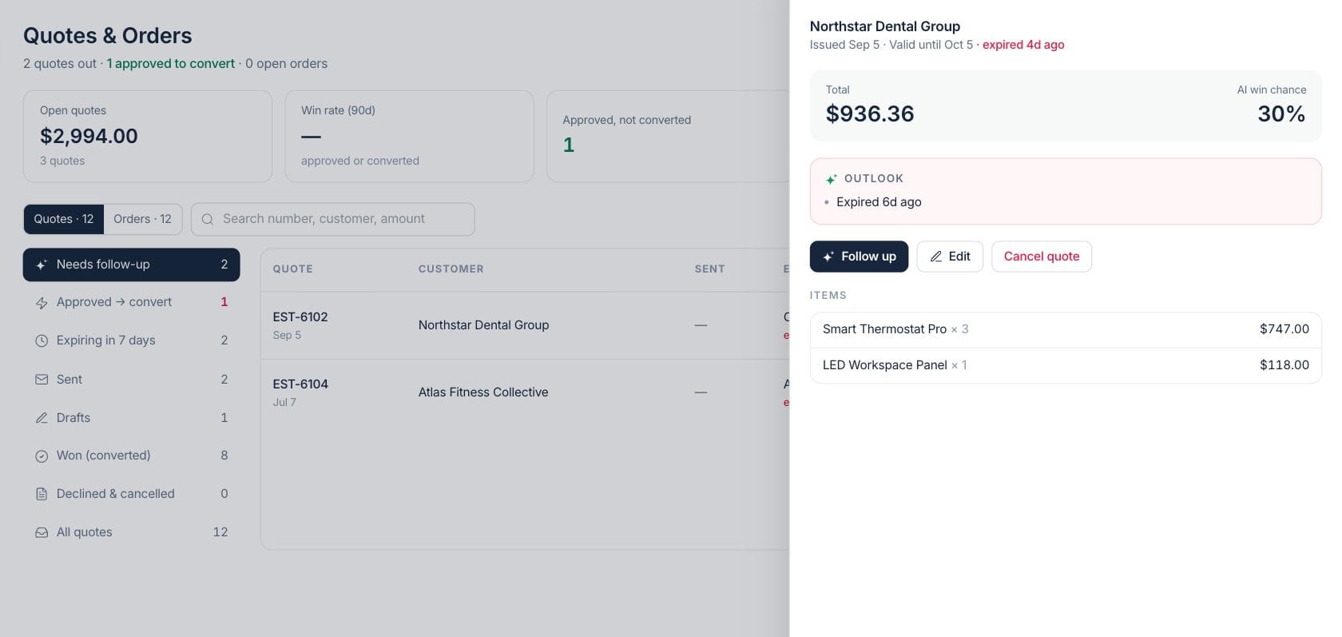
Task: Open the Win rate (90d) card
Action: (x=409, y=136)
